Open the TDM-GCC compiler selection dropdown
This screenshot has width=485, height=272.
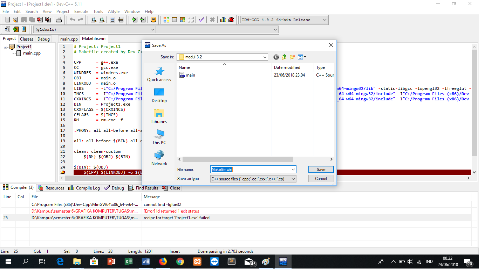[x=284, y=20]
